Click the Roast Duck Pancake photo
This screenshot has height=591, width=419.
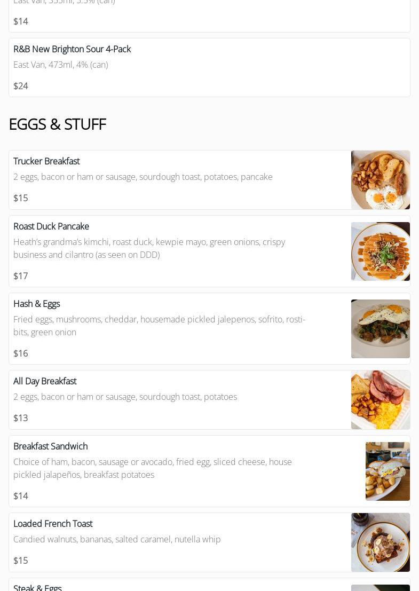pos(380,251)
